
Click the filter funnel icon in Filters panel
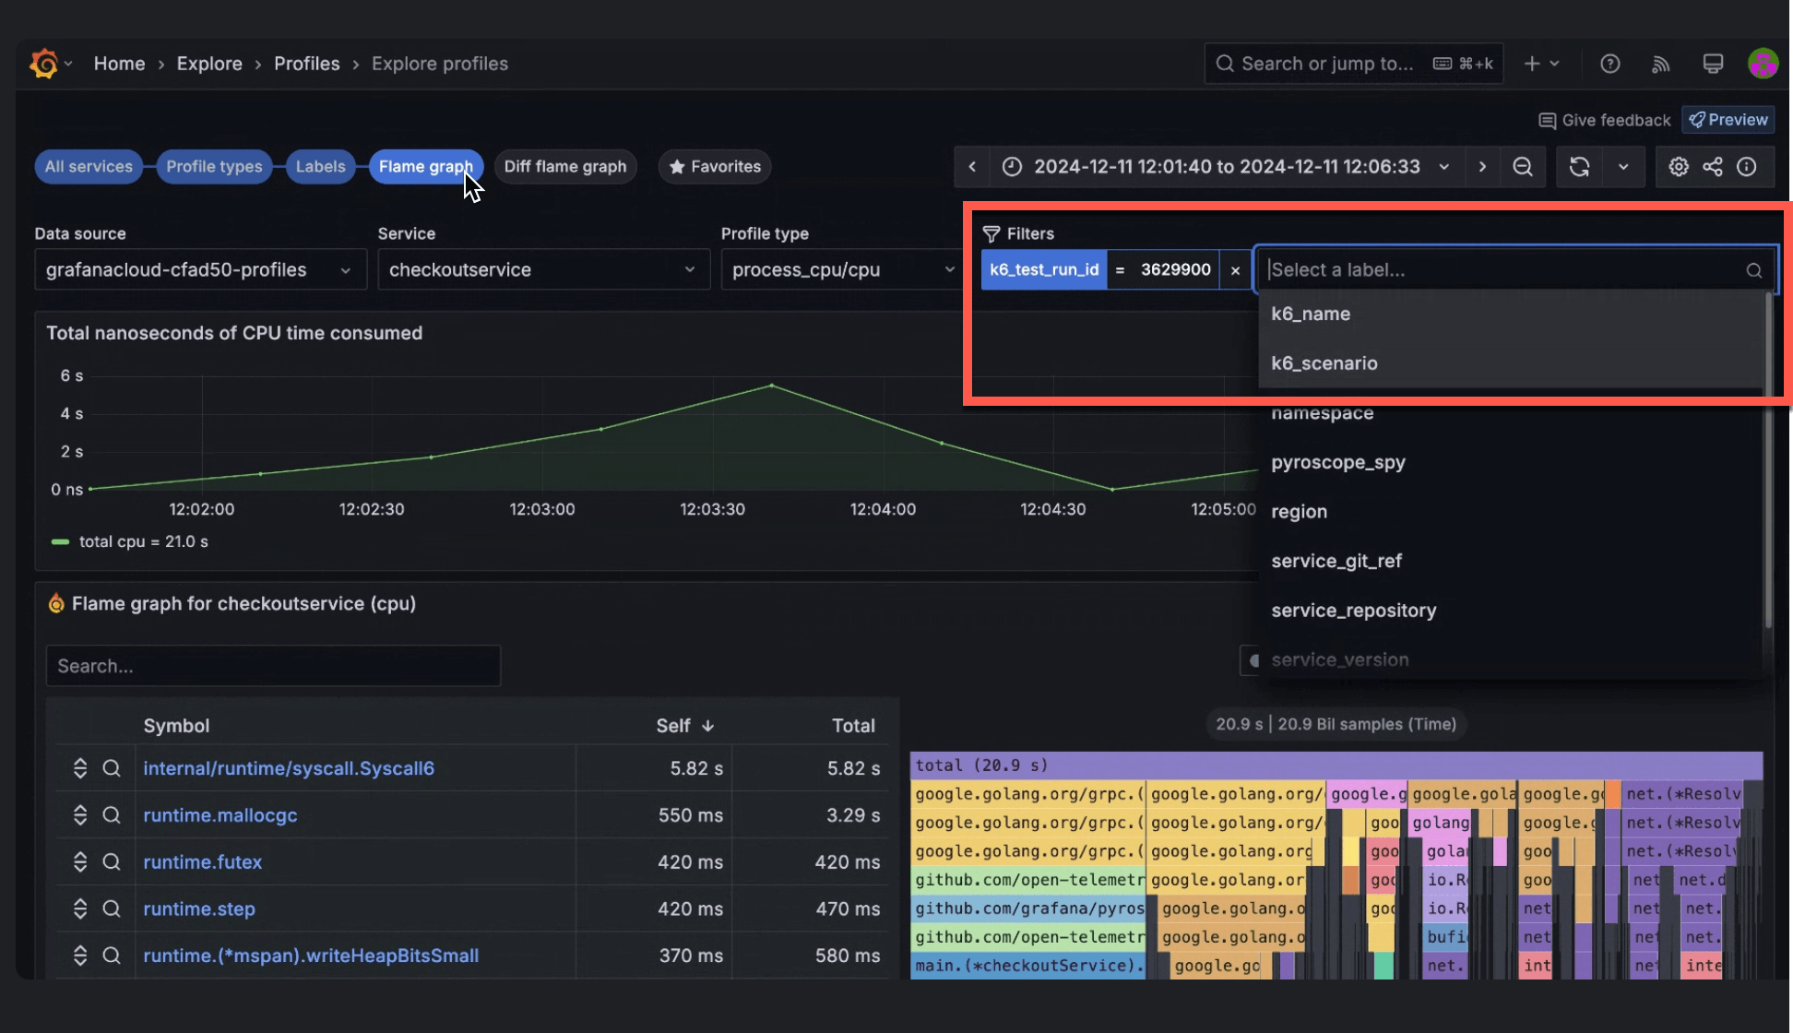[991, 233]
